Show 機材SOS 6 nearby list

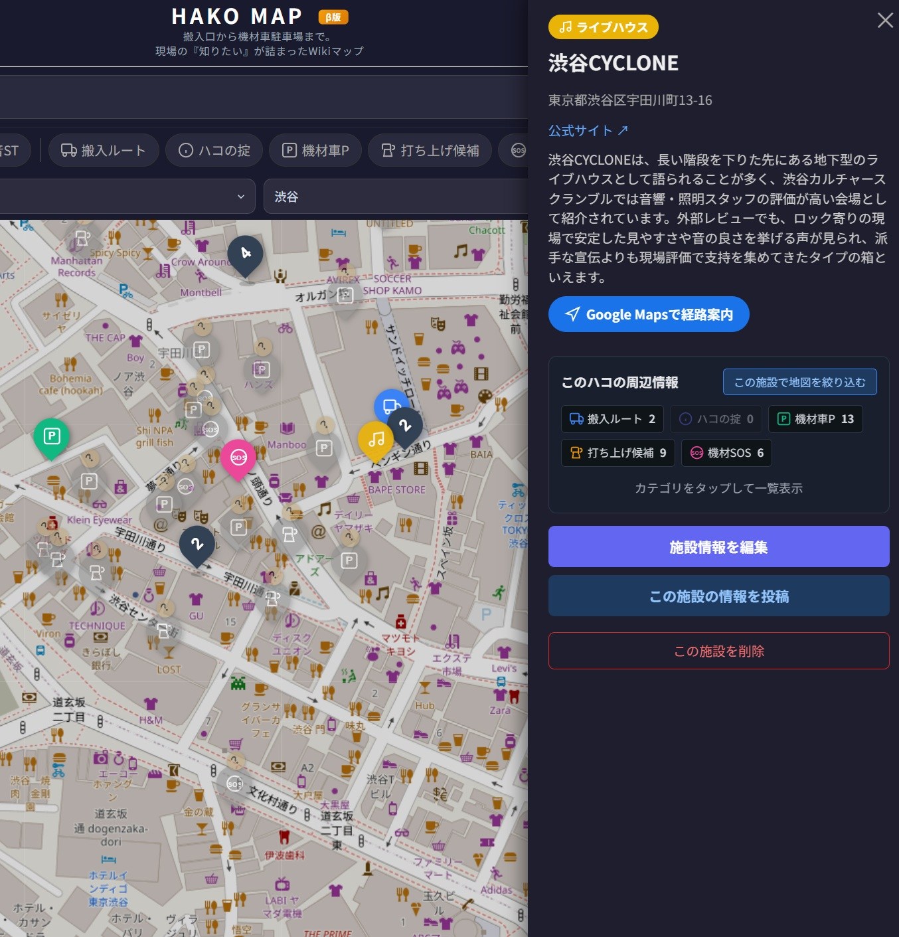click(726, 453)
